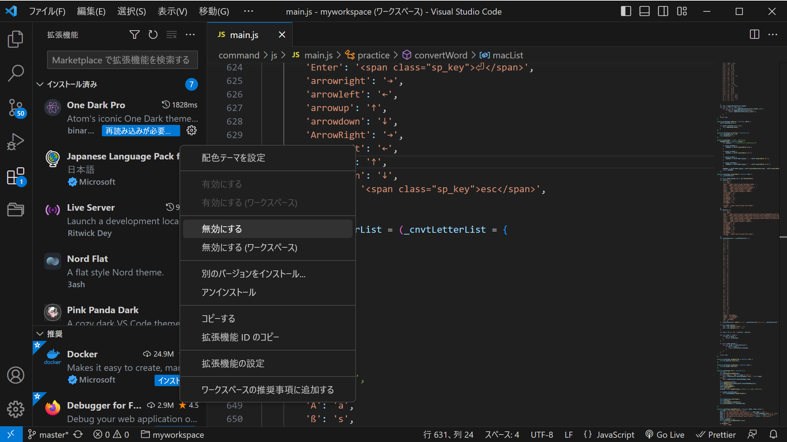The image size is (787, 442).
Task: Open One Dark Pro manage gear
Action: pyautogui.click(x=192, y=131)
